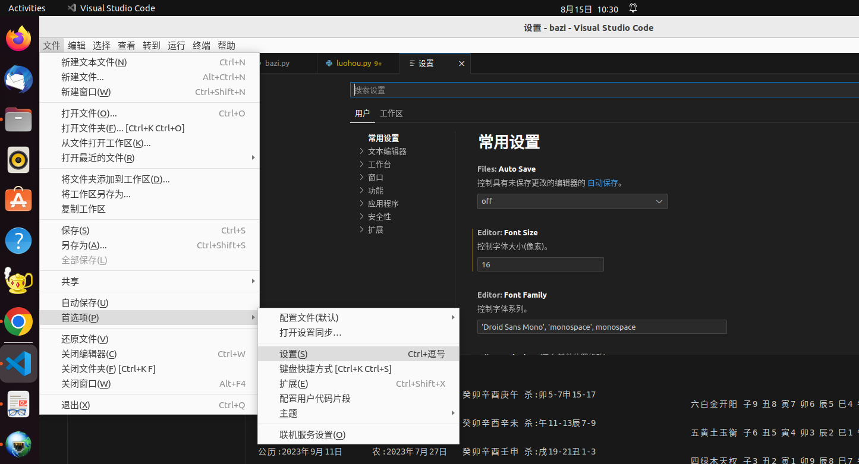This screenshot has height=464, width=859.
Task: Toggle 自动保存 in the File menu
Action: (x=149, y=303)
